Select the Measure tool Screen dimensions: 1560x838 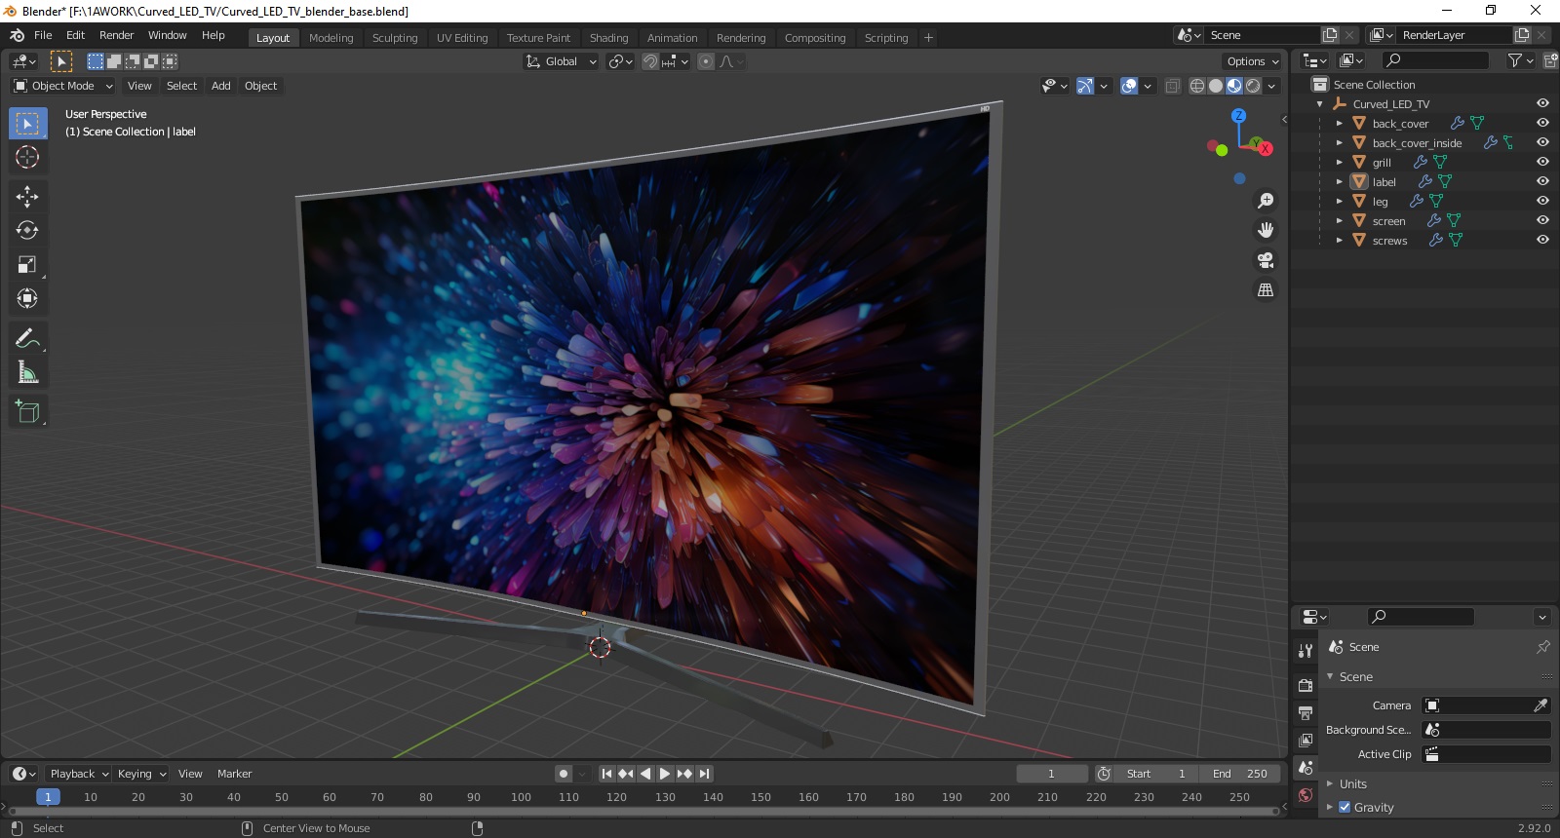tap(27, 372)
